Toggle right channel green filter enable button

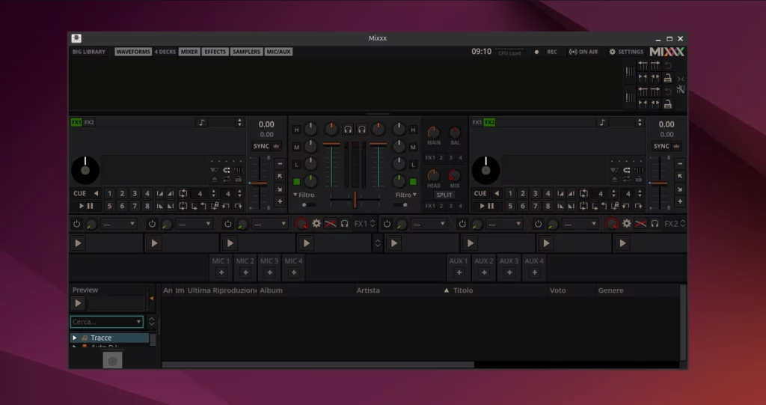pos(413,181)
